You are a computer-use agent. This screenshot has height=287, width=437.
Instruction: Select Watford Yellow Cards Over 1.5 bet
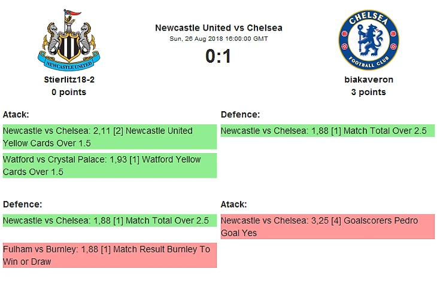click(x=110, y=166)
